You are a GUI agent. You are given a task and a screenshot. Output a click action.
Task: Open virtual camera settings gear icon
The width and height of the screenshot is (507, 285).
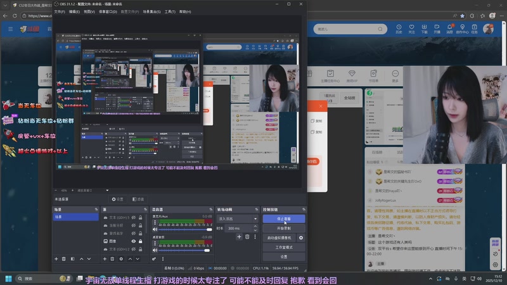click(x=301, y=238)
